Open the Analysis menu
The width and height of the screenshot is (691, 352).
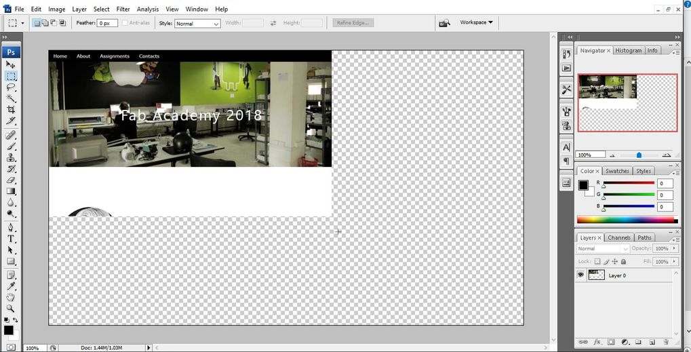[147, 9]
